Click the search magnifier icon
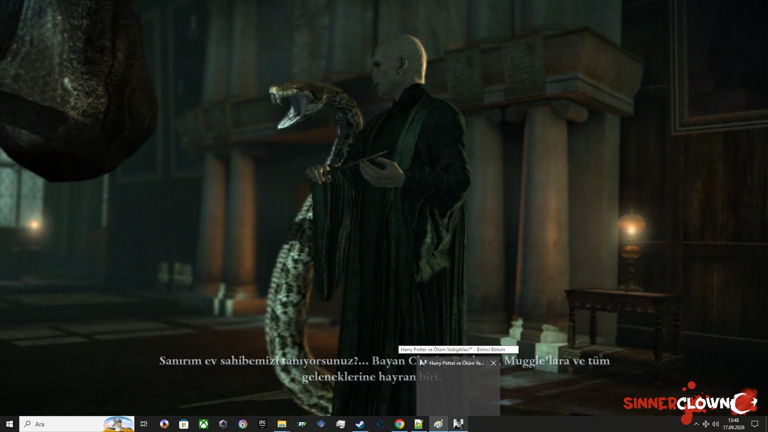The height and width of the screenshot is (432, 768). click(x=28, y=424)
